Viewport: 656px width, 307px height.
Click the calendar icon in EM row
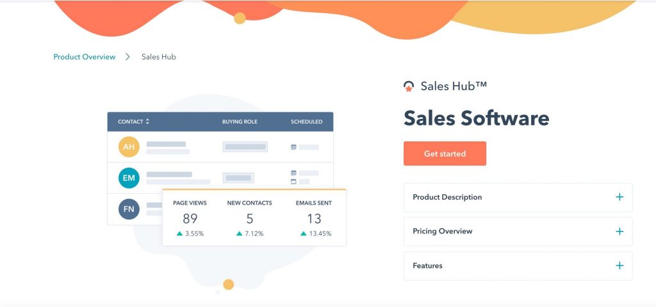tap(293, 173)
